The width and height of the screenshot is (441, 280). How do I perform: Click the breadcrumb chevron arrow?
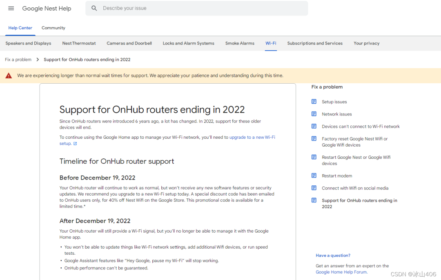click(x=38, y=60)
